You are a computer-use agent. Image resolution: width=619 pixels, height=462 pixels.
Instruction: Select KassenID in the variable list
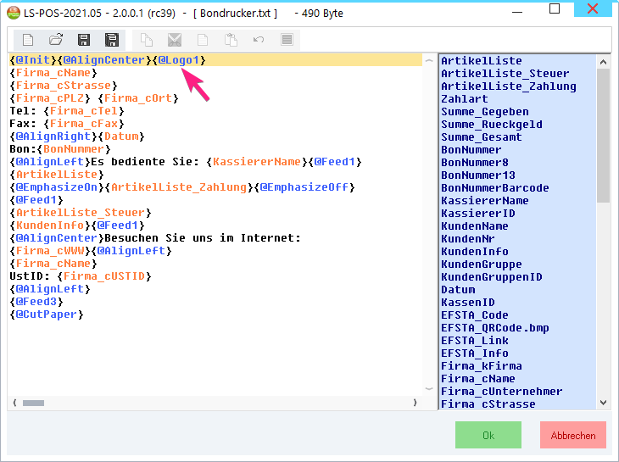(x=468, y=303)
